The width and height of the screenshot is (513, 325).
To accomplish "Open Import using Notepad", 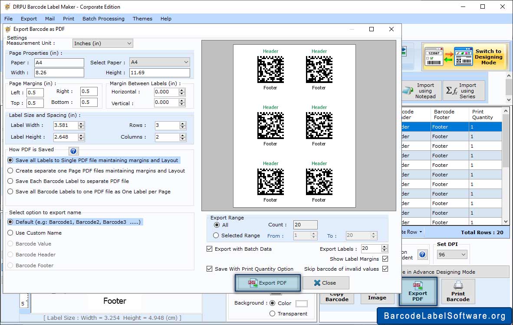I will point(421,91).
